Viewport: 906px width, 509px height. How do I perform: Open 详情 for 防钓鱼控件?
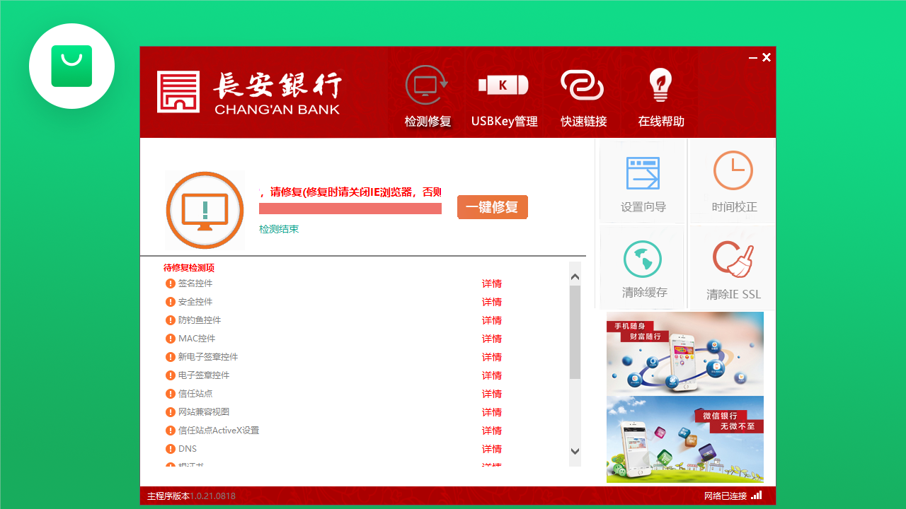tap(491, 320)
